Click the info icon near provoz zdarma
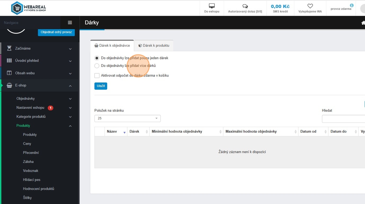The width and height of the screenshot is (365, 204). [x=352, y=5]
